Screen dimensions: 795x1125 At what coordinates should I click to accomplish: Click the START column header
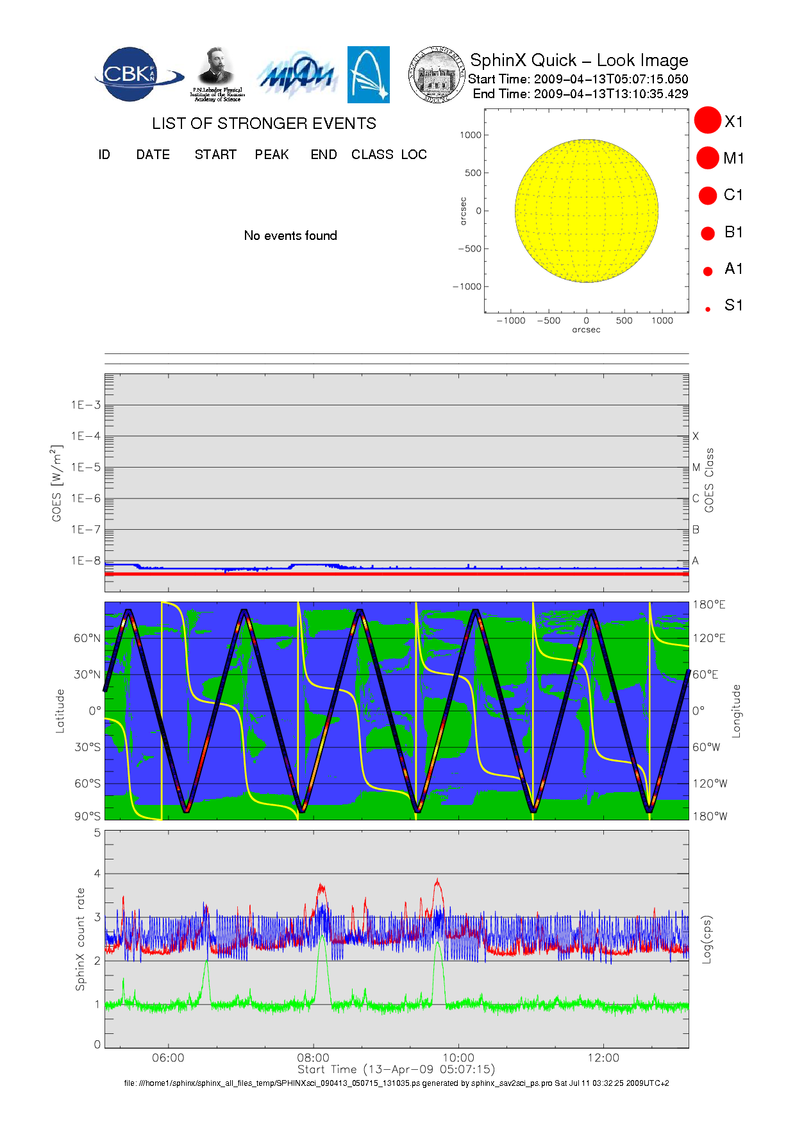pos(215,155)
